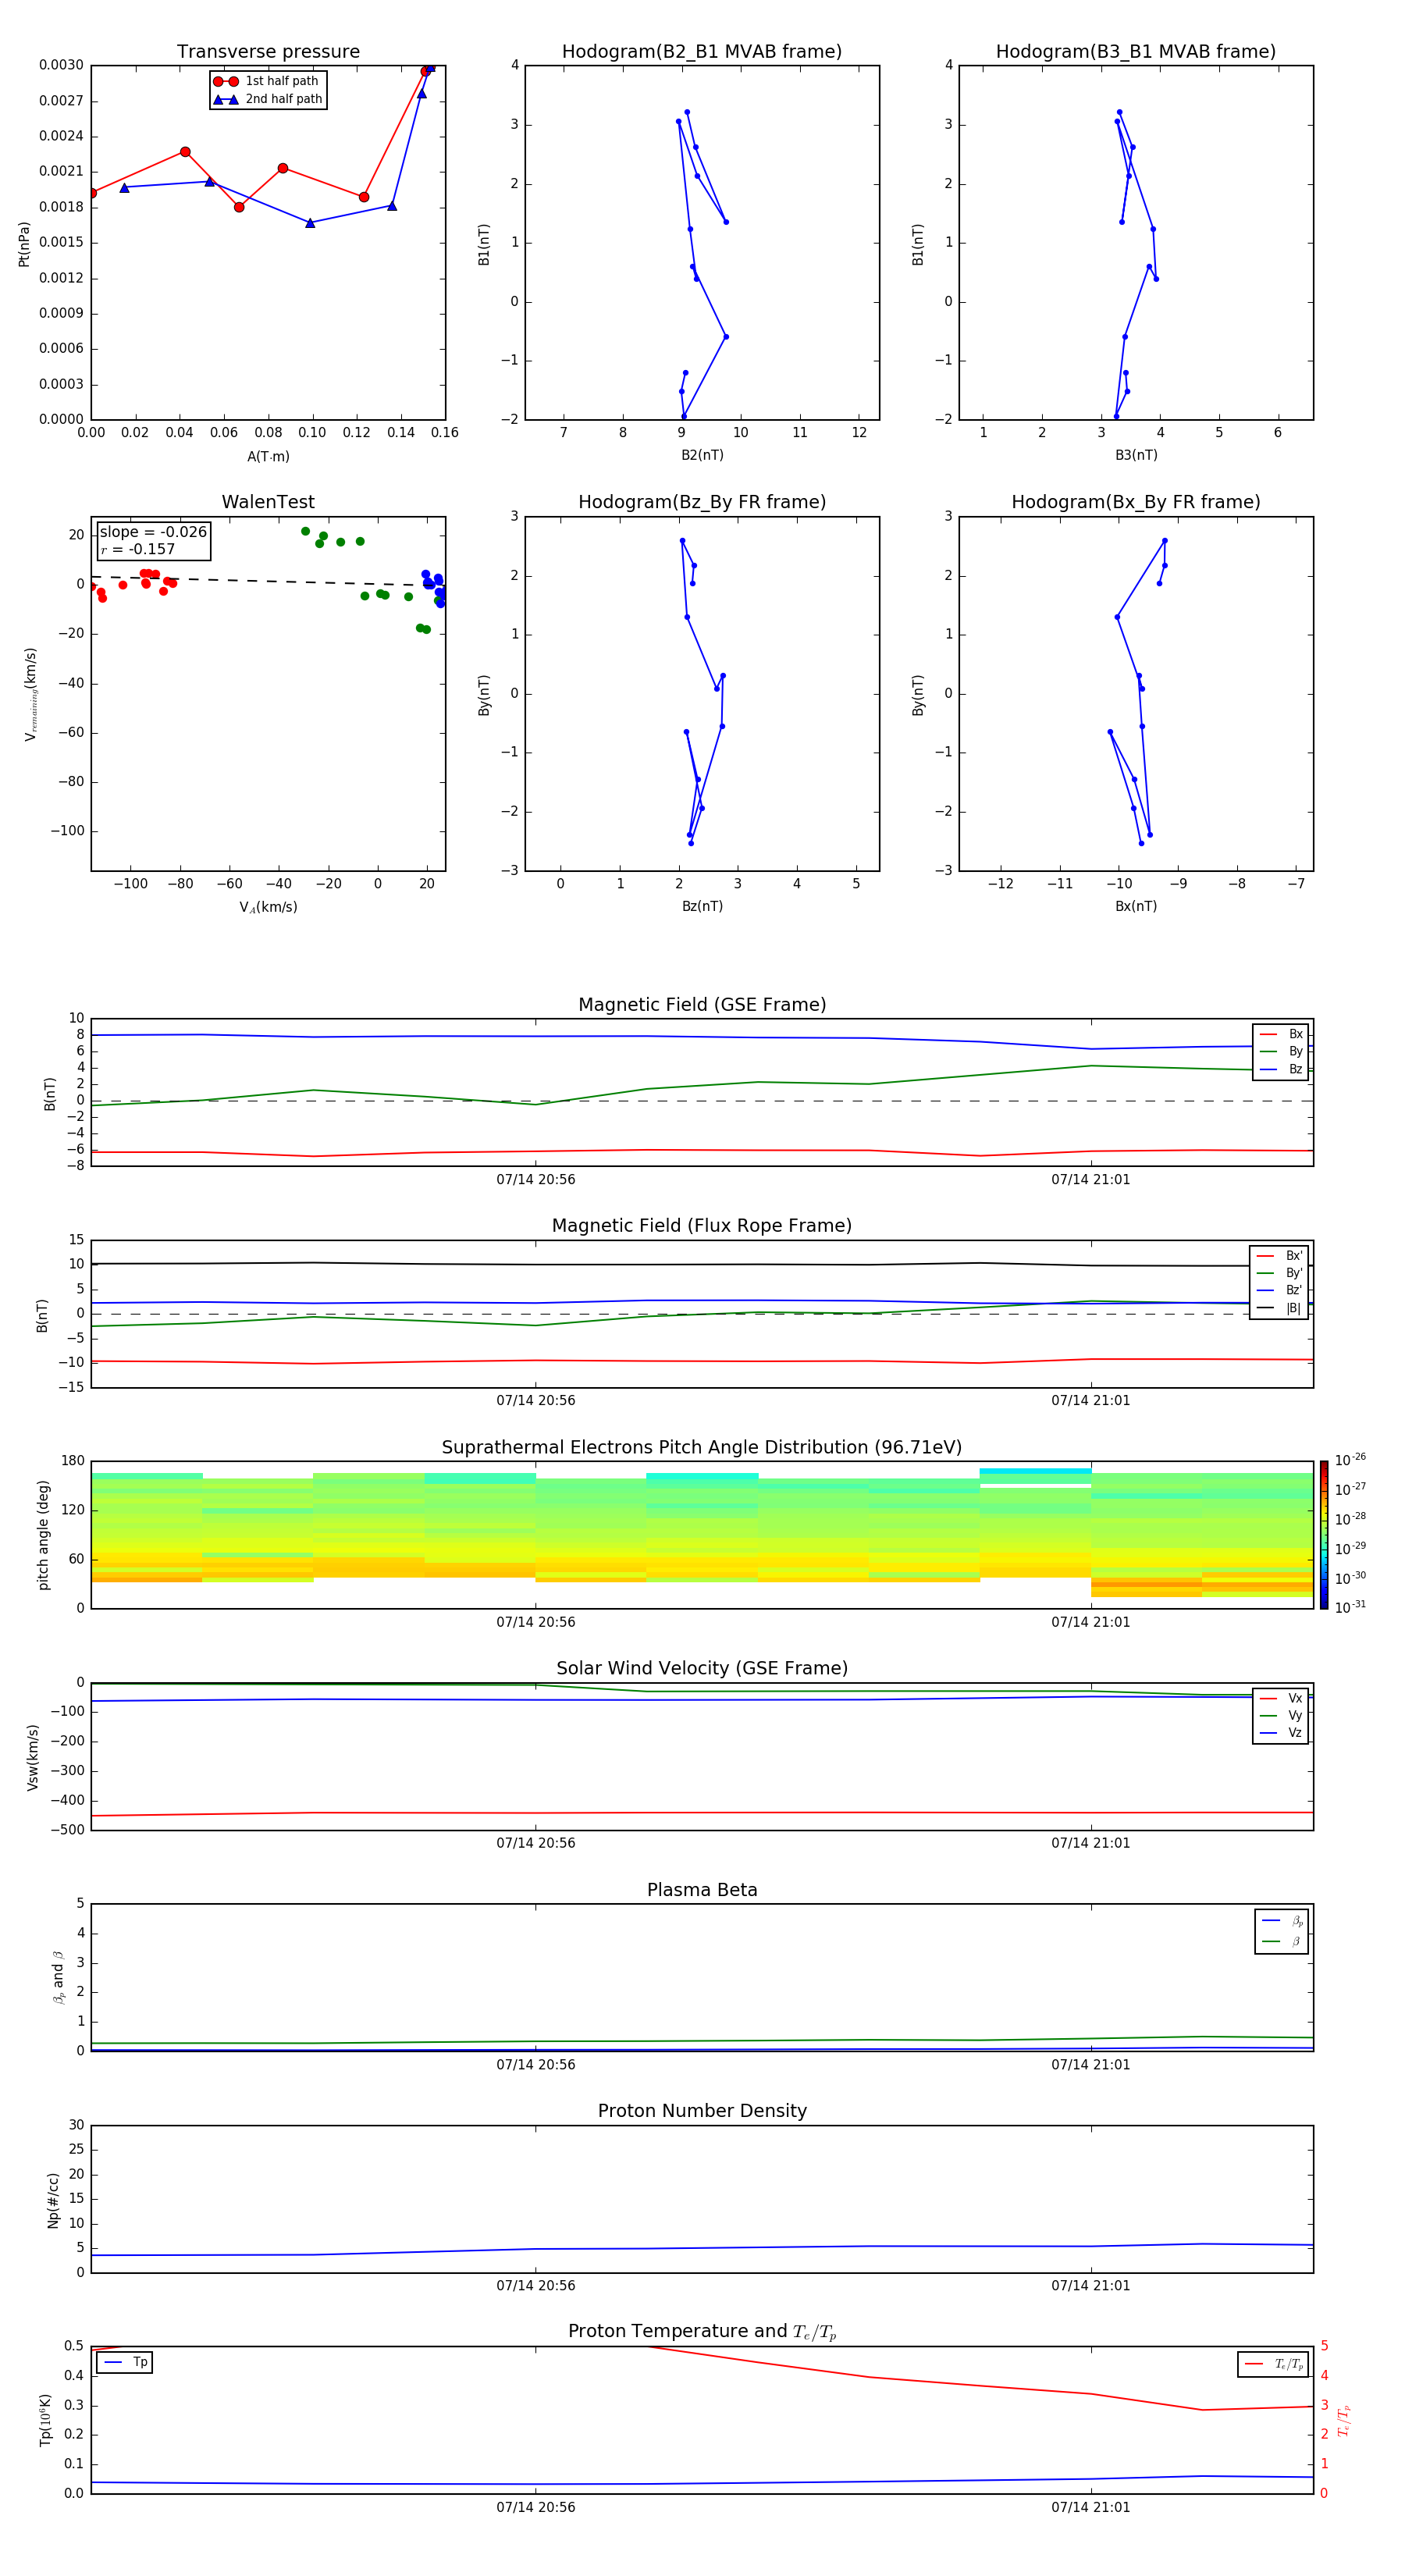Click the pitch angle colorbar
The height and width of the screenshot is (2576, 1405).
(x=1324, y=1535)
